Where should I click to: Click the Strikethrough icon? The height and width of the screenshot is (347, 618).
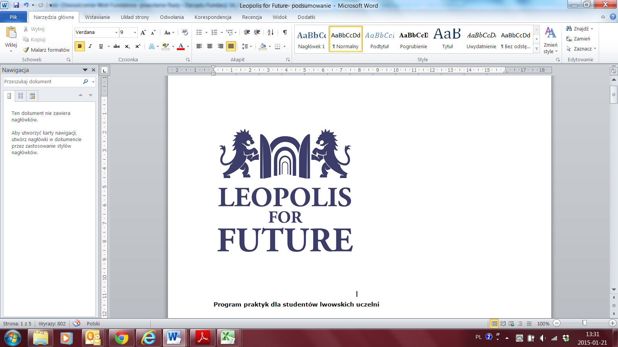[117, 46]
